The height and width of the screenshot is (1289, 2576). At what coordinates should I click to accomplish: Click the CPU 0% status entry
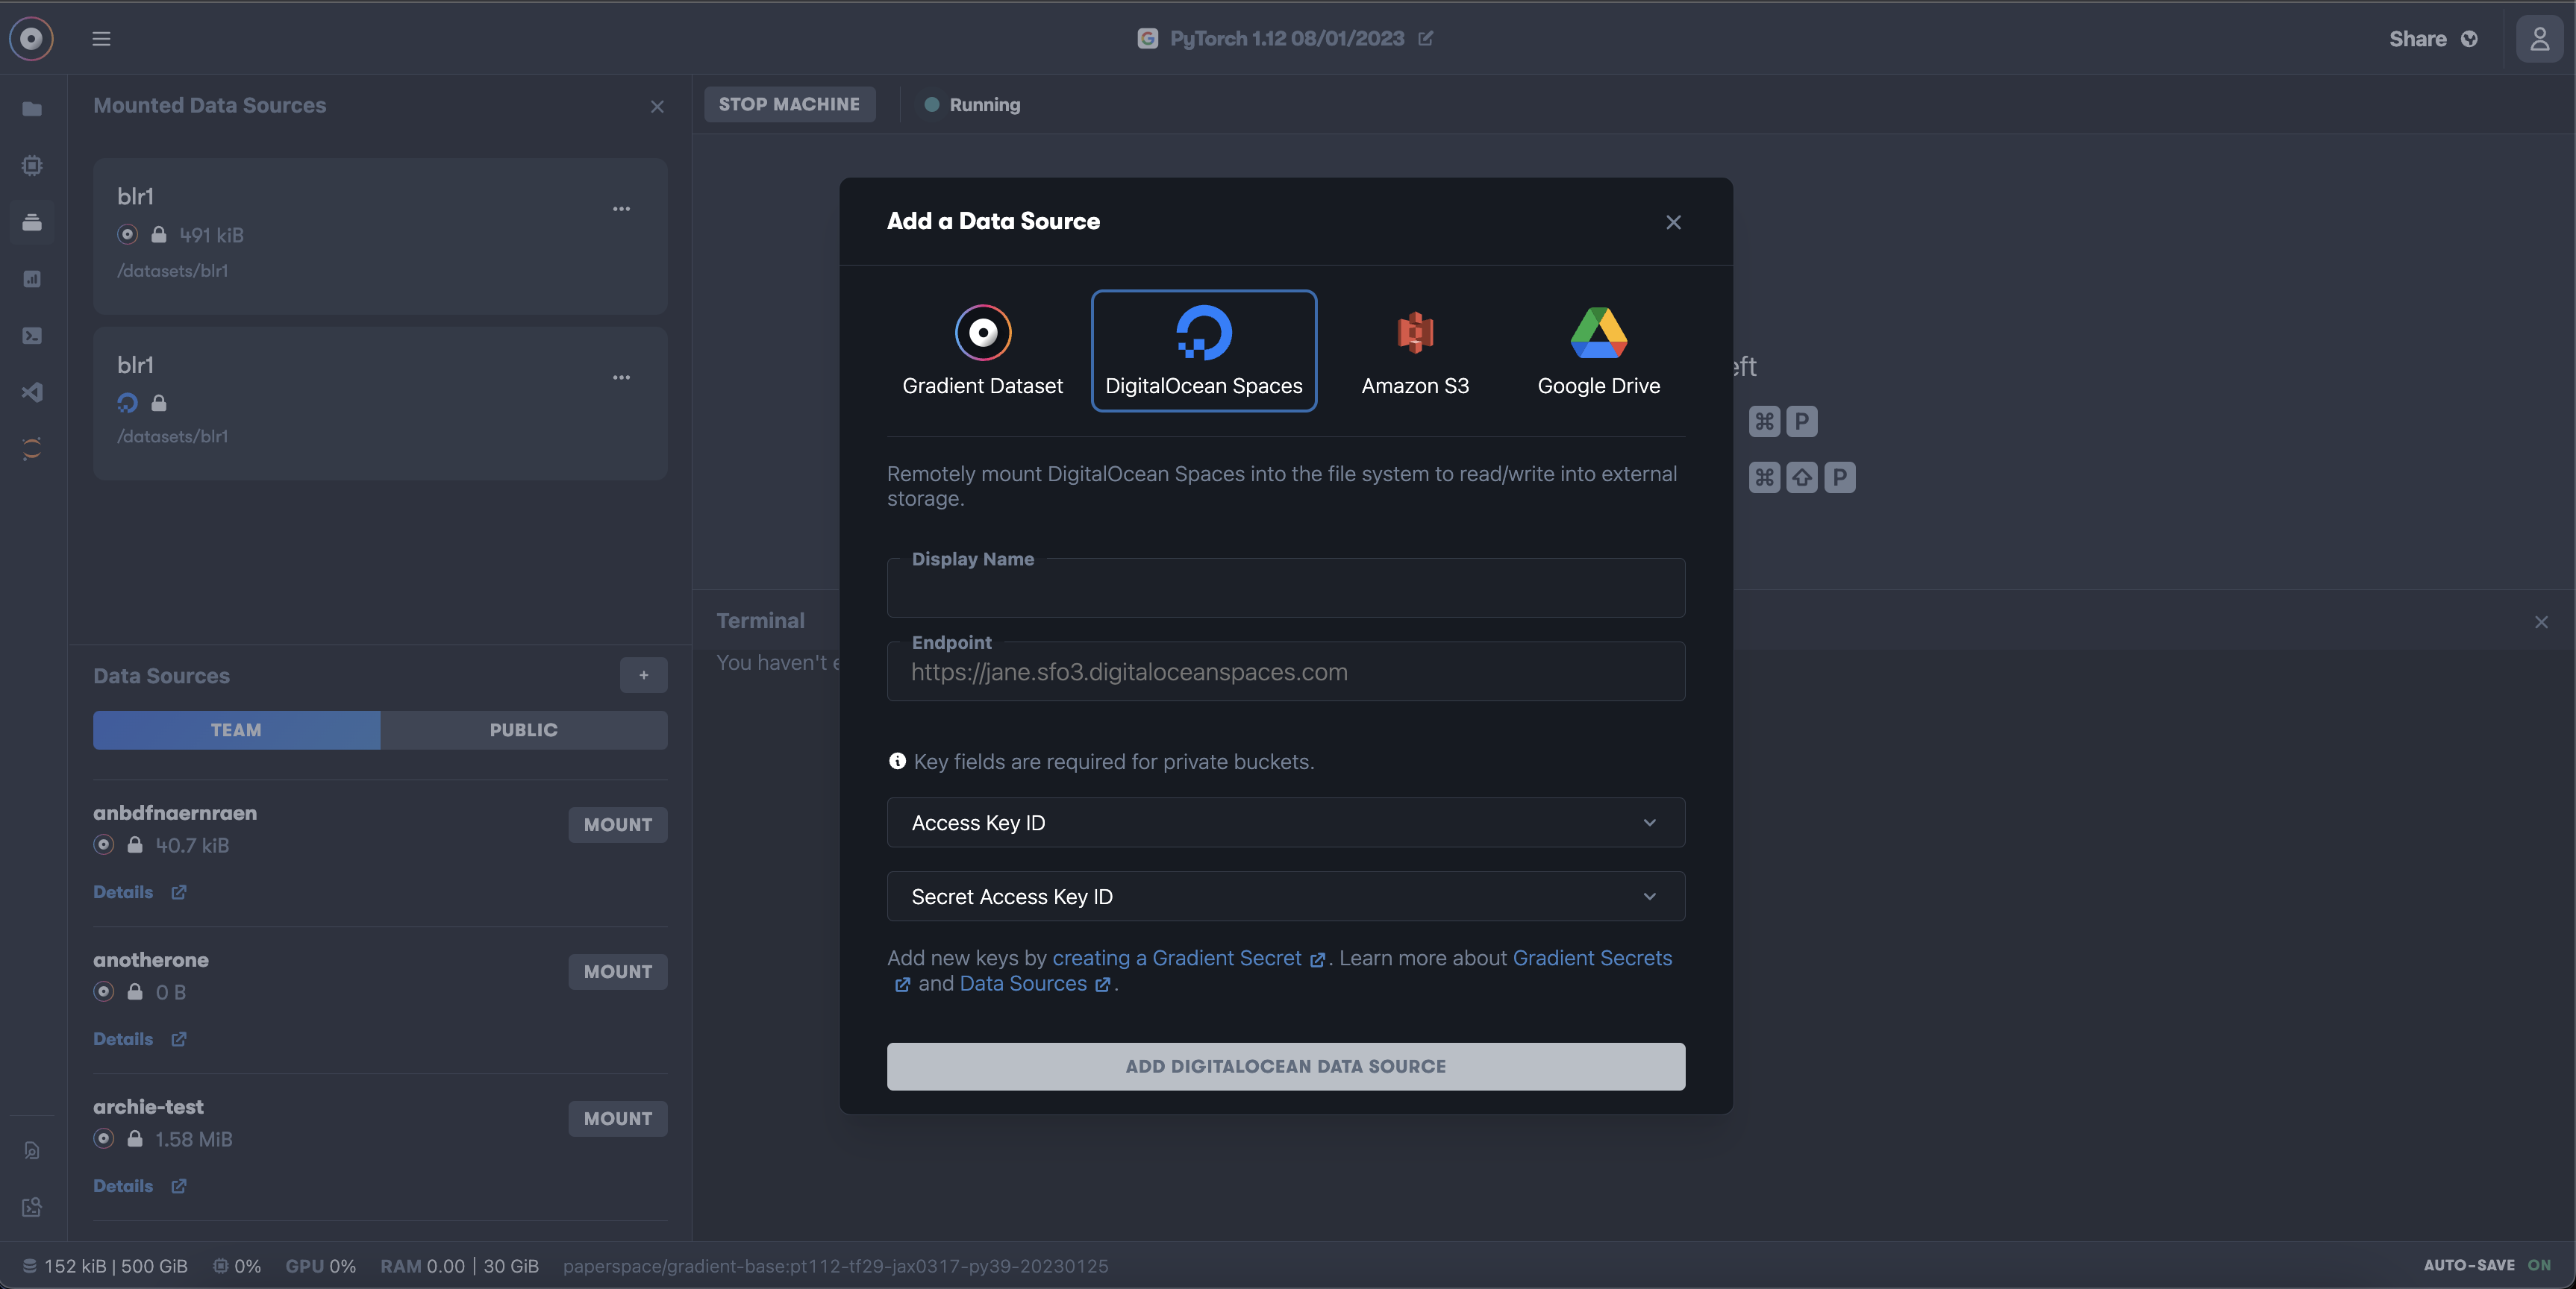click(x=237, y=1266)
